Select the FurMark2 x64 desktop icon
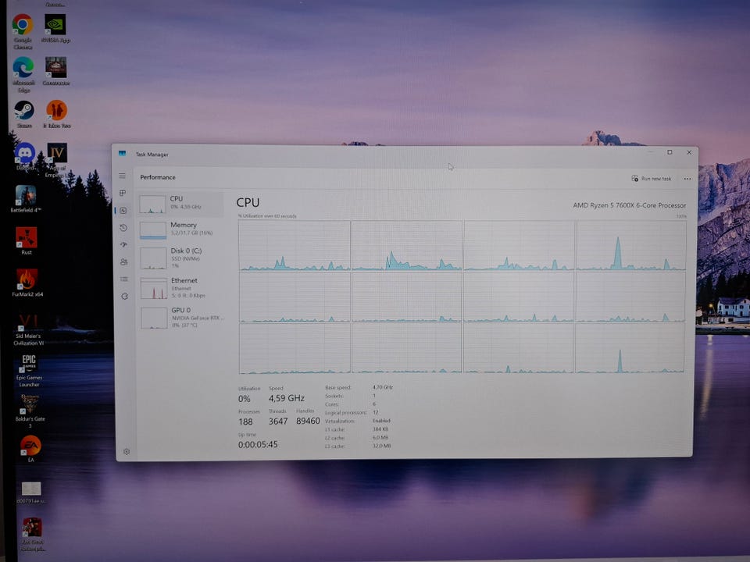This screenshot has height=562, width=750. point(27,283)
